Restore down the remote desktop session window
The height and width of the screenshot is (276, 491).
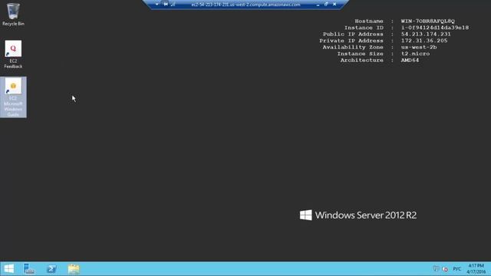click(x=326, y=5)
